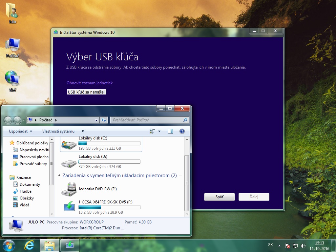Select J_CCSA_X64FRE_SK-SK_DV5 (F:) drive
The width and height of the screenshot is (336, 252).
pyautogui.click(x=101, y=207)
